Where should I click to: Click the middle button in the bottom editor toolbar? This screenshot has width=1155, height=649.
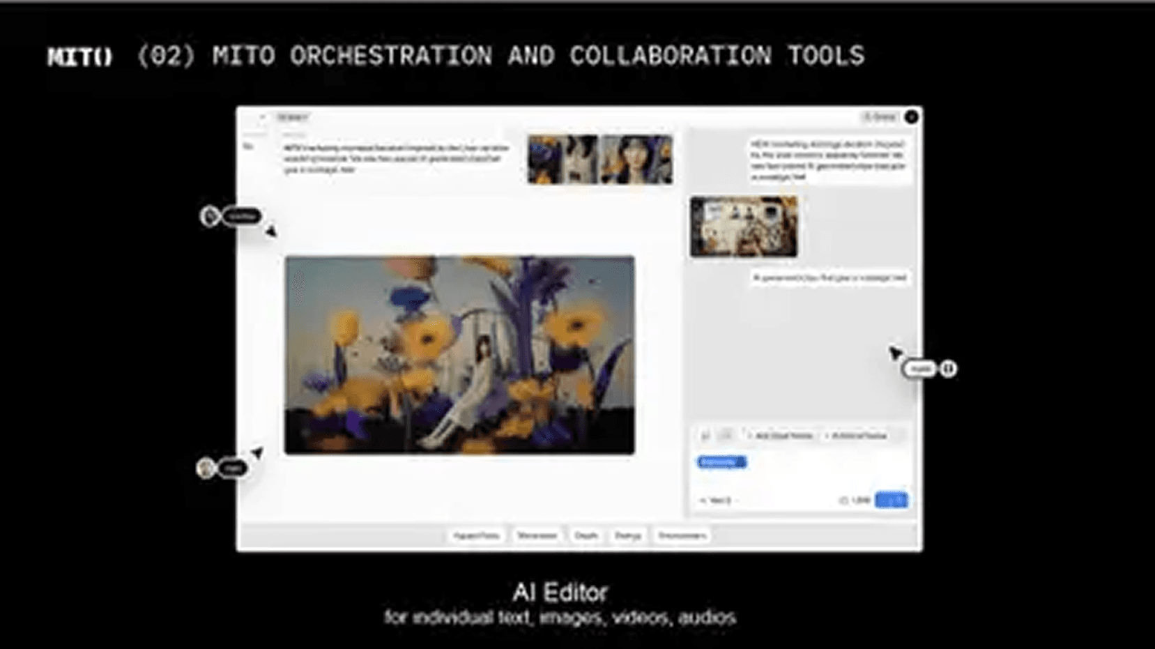(x=586, y=536)
